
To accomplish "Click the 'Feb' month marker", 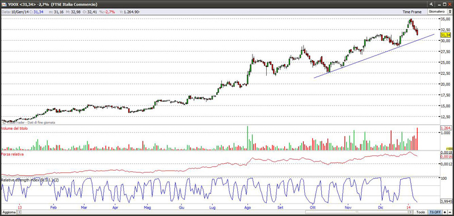I will [53, 207].
